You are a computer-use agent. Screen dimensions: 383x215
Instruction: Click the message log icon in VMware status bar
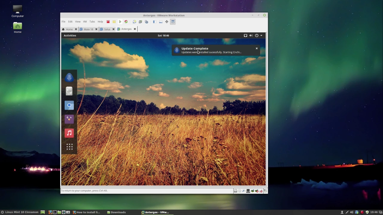265,191
